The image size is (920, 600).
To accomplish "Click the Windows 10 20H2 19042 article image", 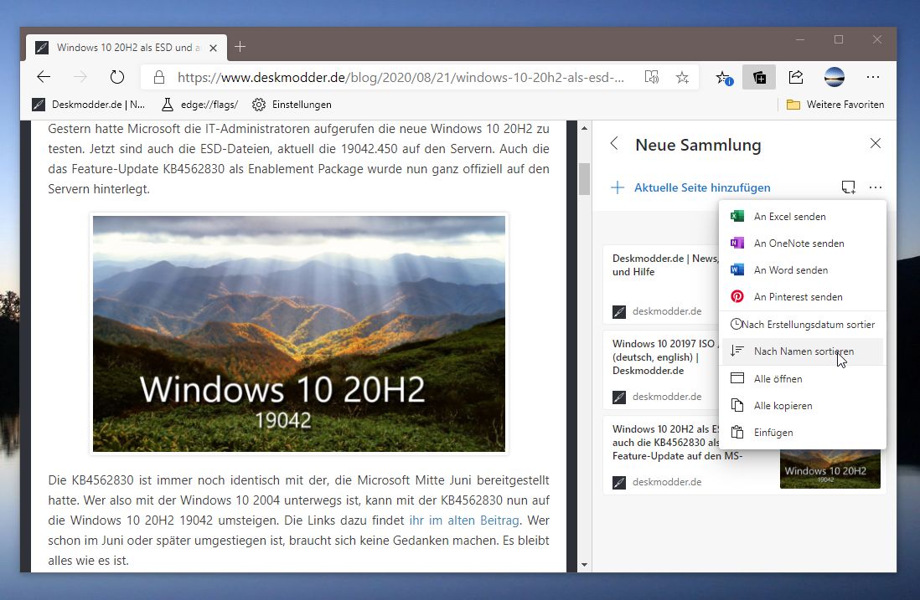I will point(299,334).
